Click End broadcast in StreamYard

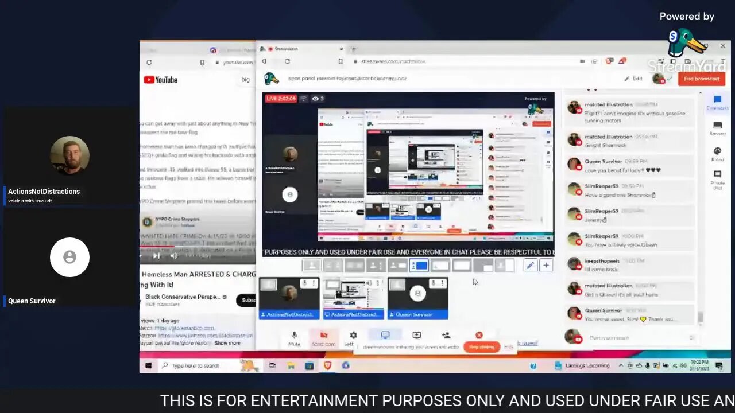701,79
